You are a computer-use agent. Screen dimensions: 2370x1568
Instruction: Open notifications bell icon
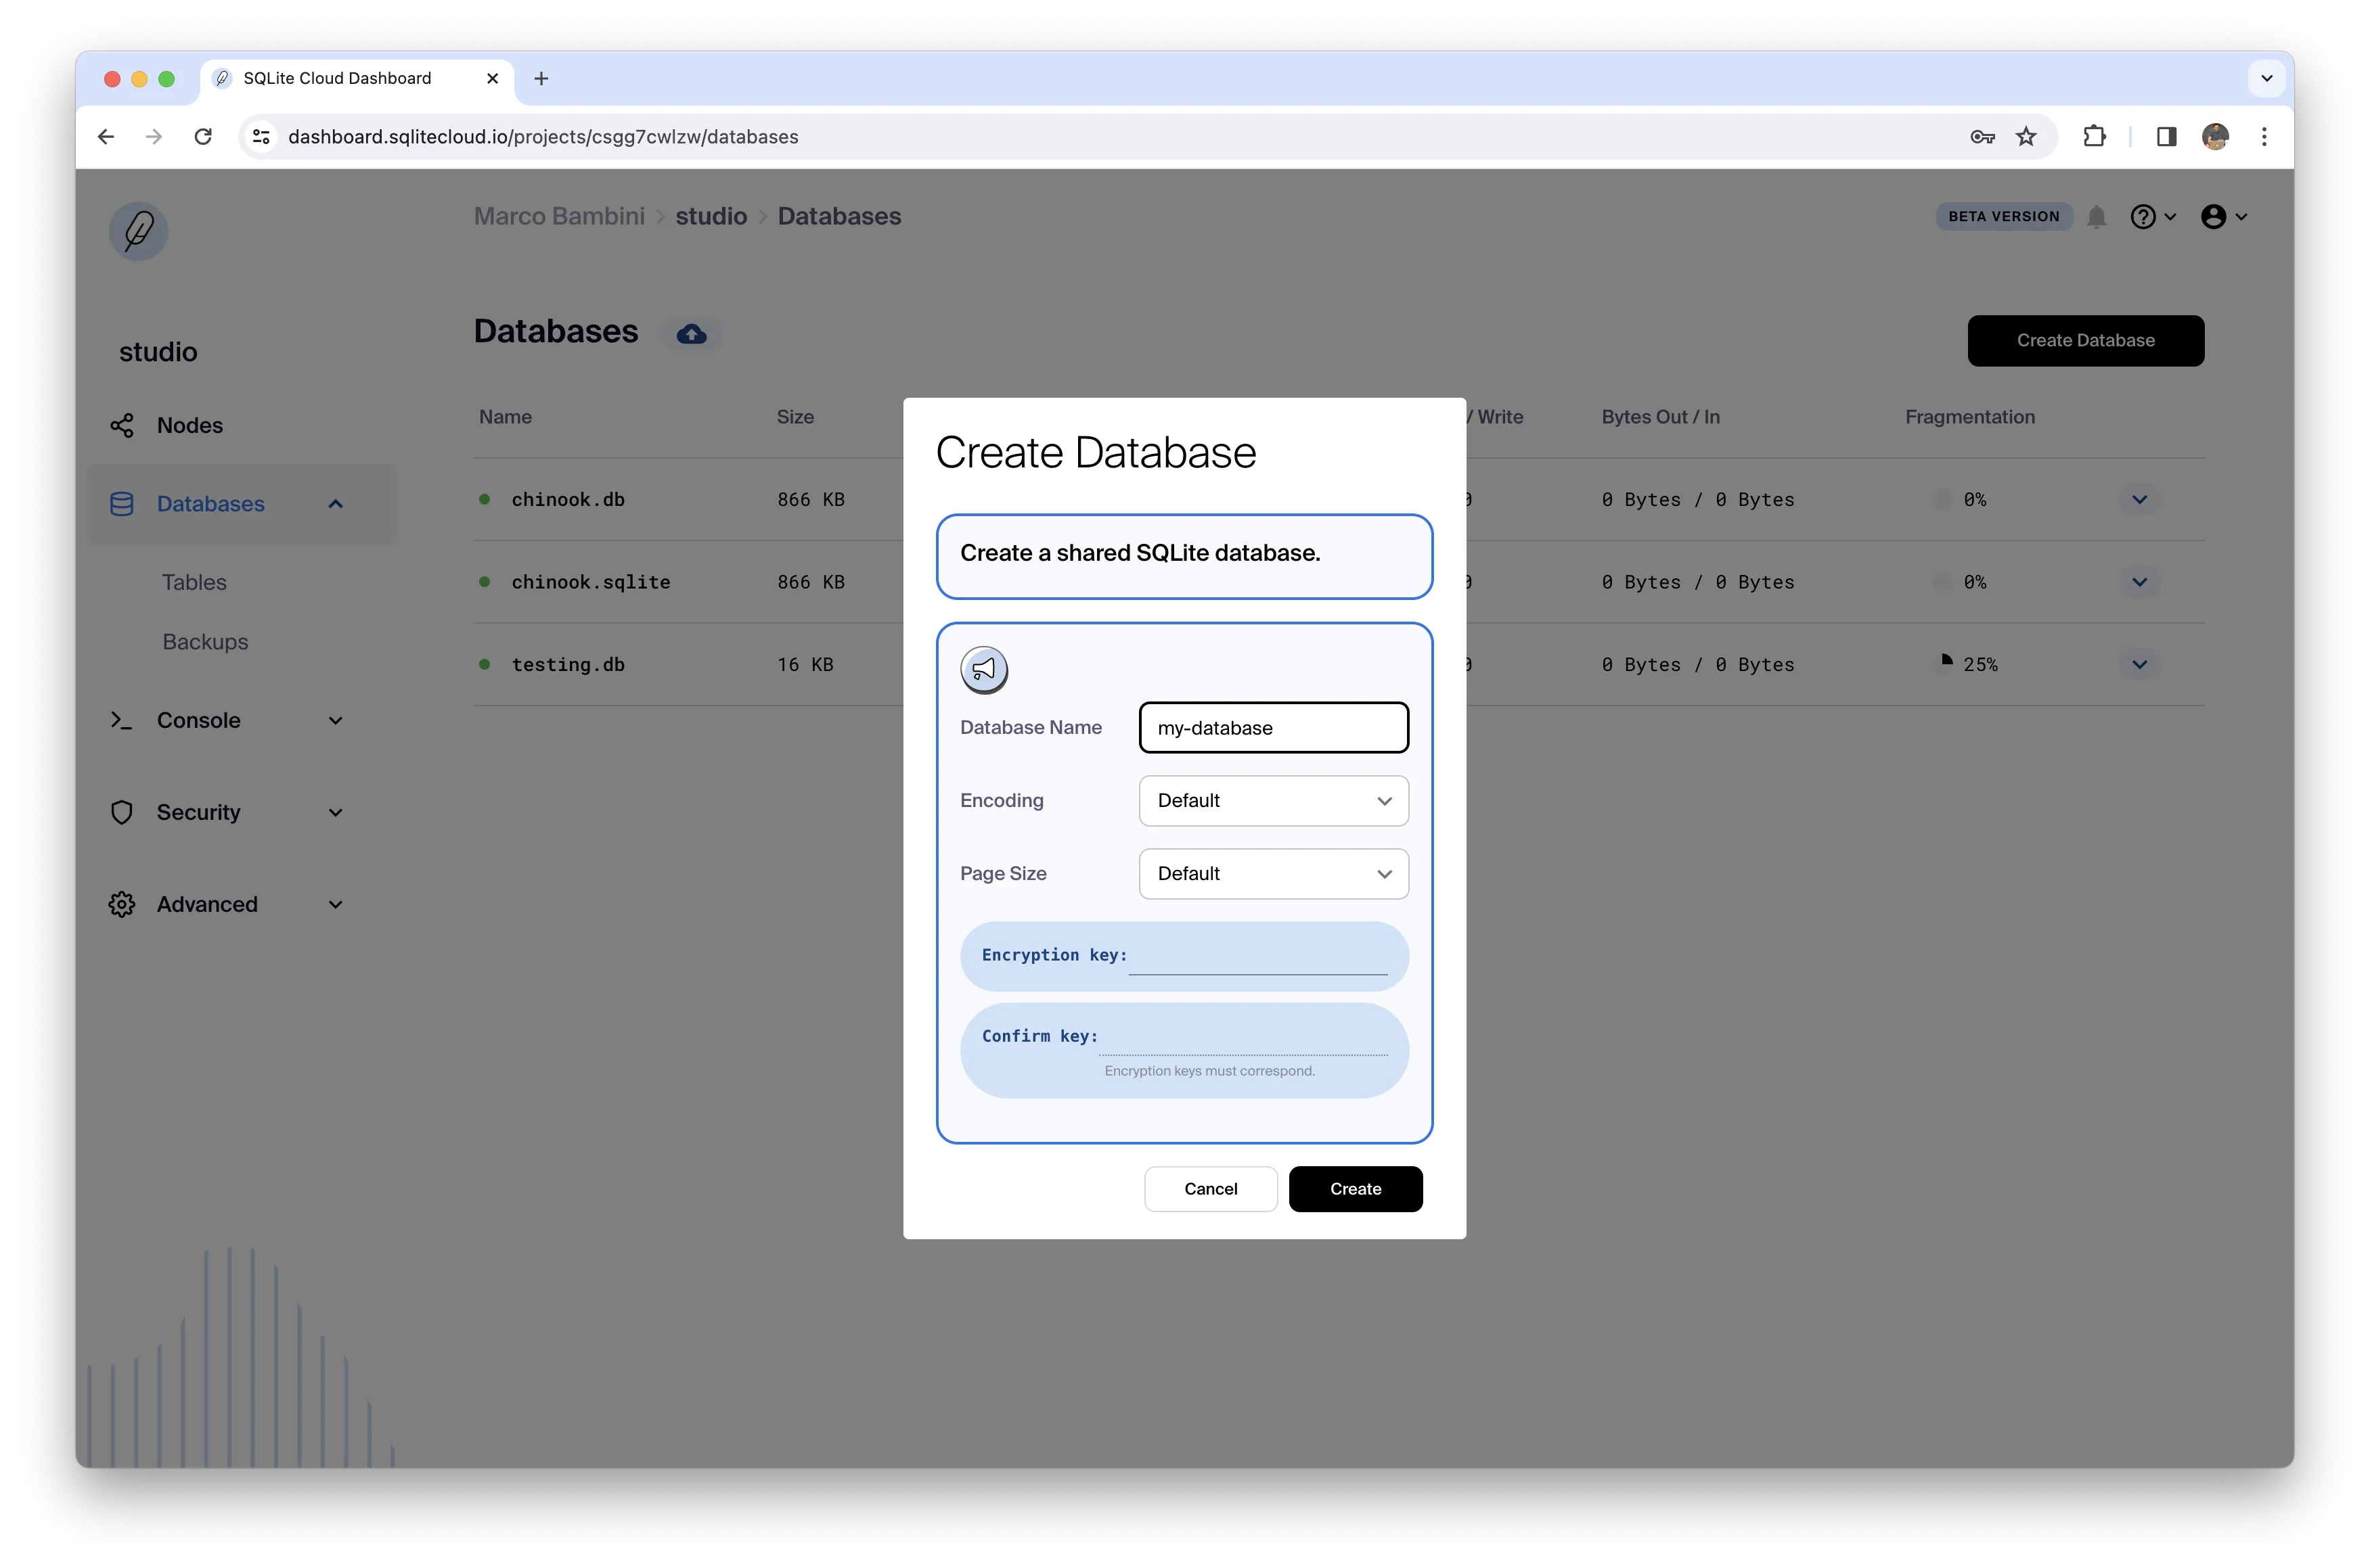click(2097, 217)
